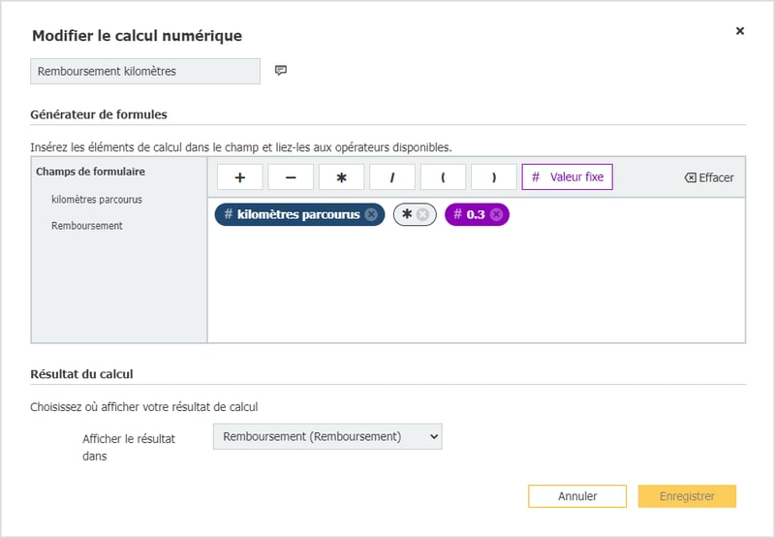The image size is (775, 538).
Task: Insert the division operator
Action: 392,177
